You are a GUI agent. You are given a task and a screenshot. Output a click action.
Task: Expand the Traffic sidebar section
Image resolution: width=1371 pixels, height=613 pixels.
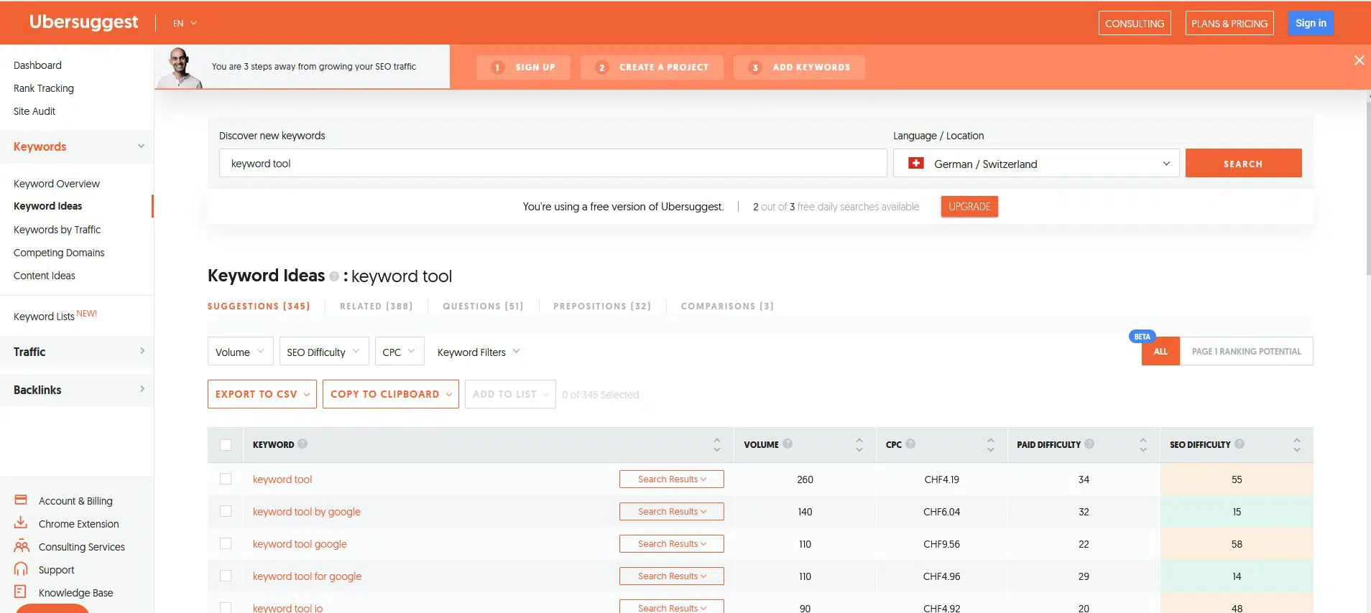77,352
